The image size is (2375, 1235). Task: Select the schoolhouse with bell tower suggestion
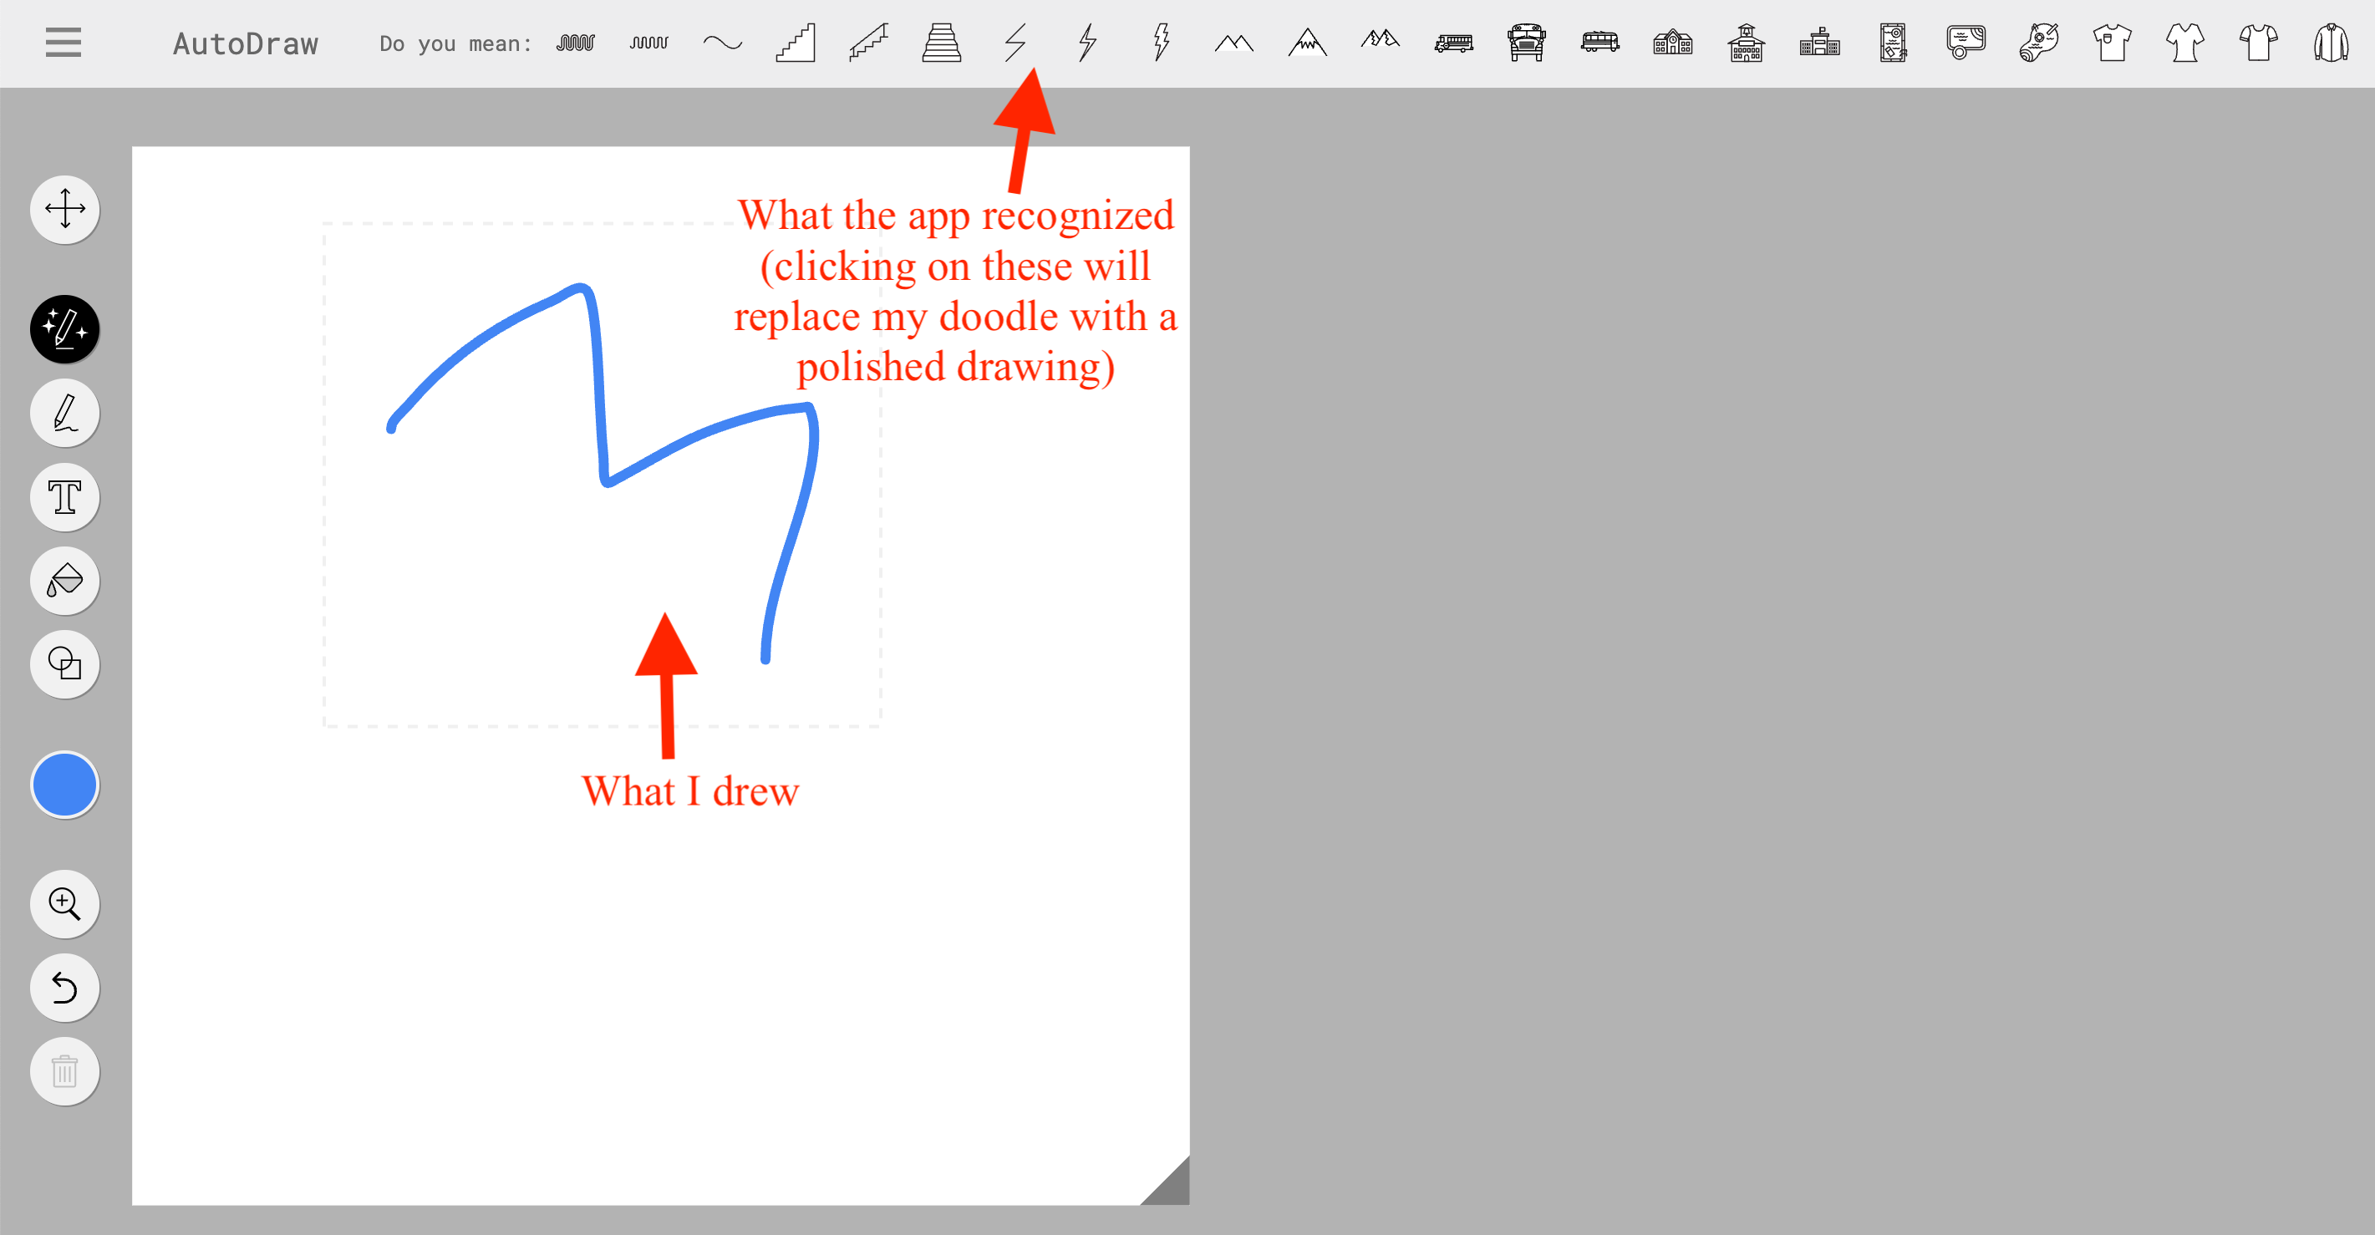(1747, 43)
